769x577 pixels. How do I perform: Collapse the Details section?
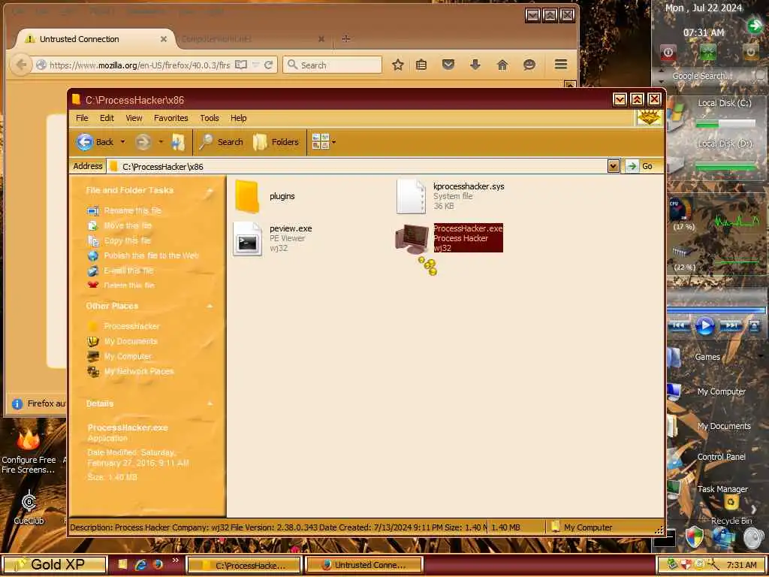coord(210,403)
